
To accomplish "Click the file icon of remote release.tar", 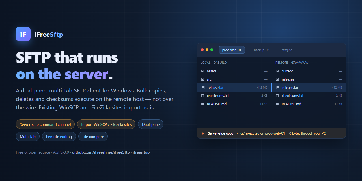I will tap(278, 88).
